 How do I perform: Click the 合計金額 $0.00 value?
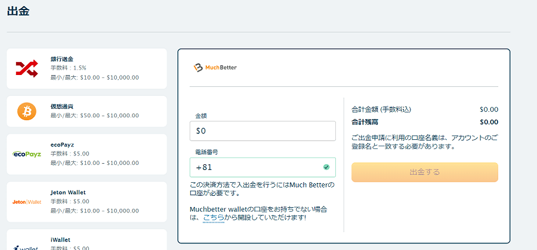(x=489, y=110)
